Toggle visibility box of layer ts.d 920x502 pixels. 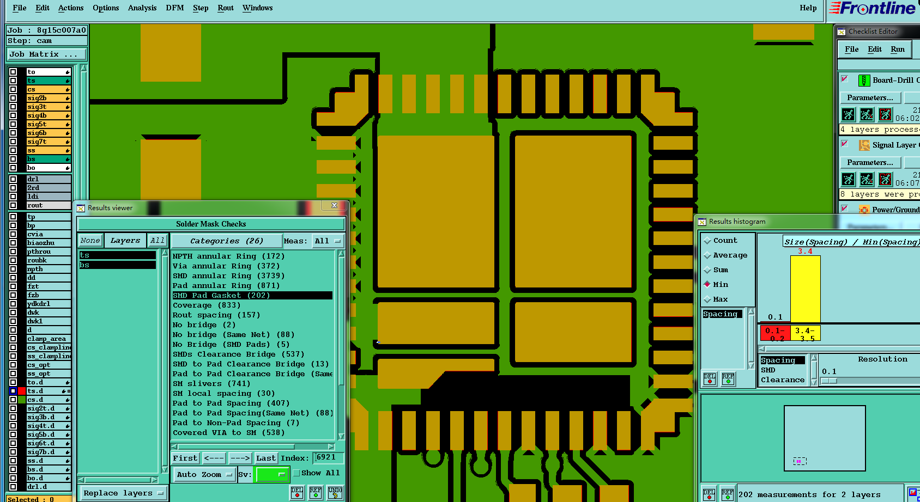(13, 391)
